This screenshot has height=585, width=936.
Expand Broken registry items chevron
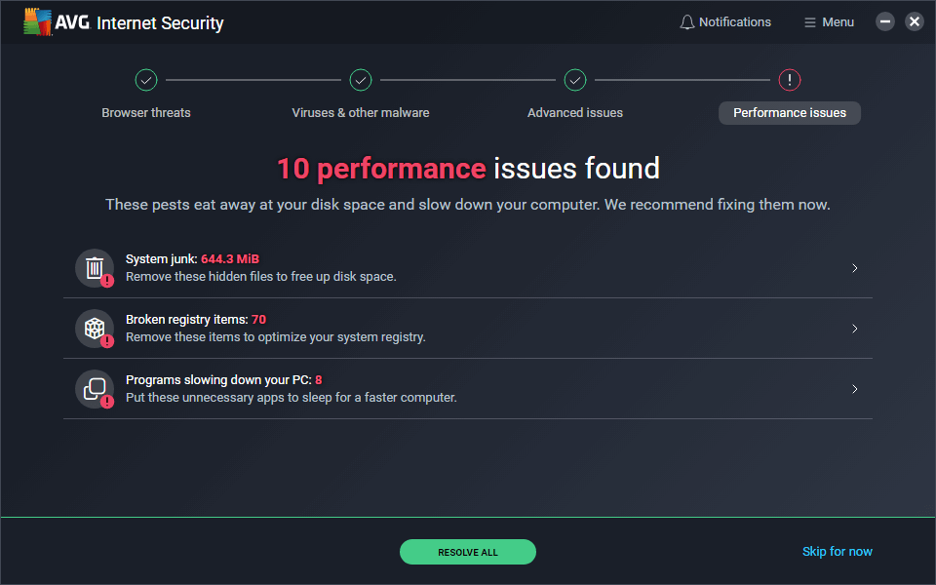click(x=854, y=329)
